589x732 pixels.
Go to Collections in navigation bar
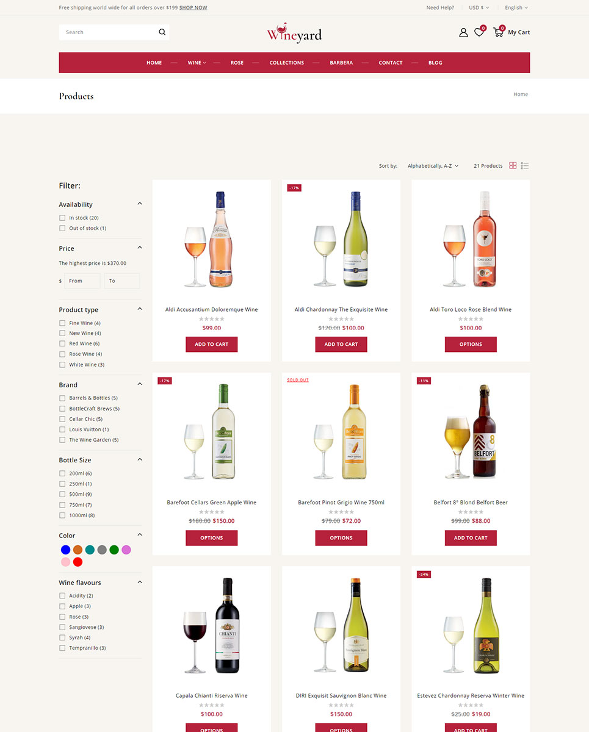pyautogui.click(x=287, y=63)
